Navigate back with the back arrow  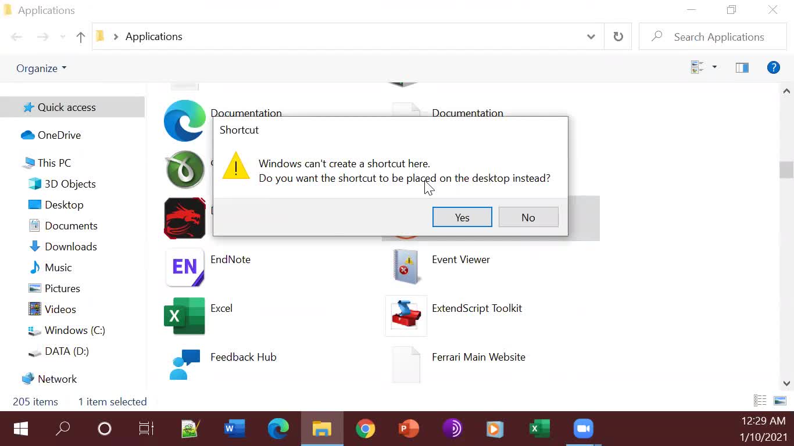[16, 37]
